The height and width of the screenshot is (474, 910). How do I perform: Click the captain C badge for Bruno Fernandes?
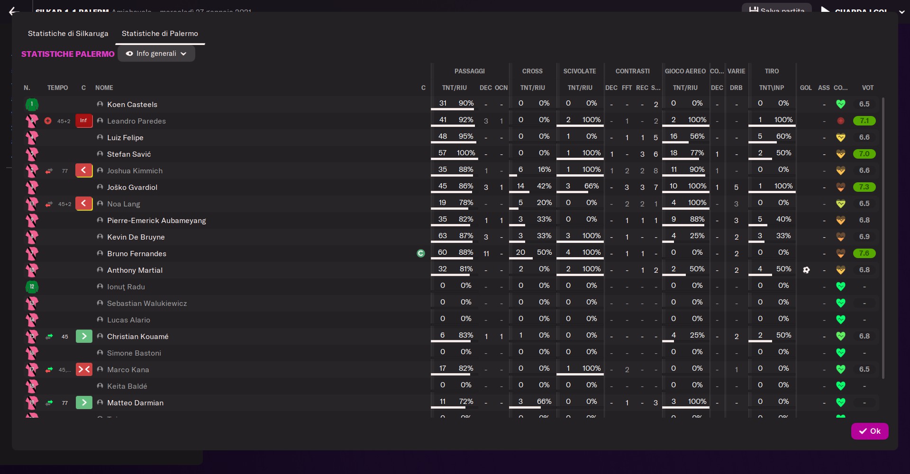pos(420,253)
